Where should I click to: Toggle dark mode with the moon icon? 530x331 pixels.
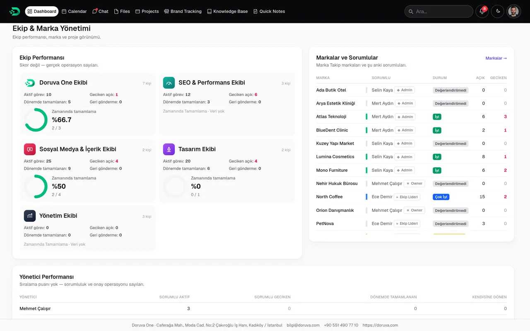pos(498,11)
